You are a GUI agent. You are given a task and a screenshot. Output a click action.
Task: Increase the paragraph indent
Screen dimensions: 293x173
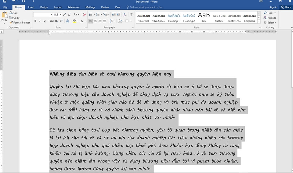(x=118, y=14)
